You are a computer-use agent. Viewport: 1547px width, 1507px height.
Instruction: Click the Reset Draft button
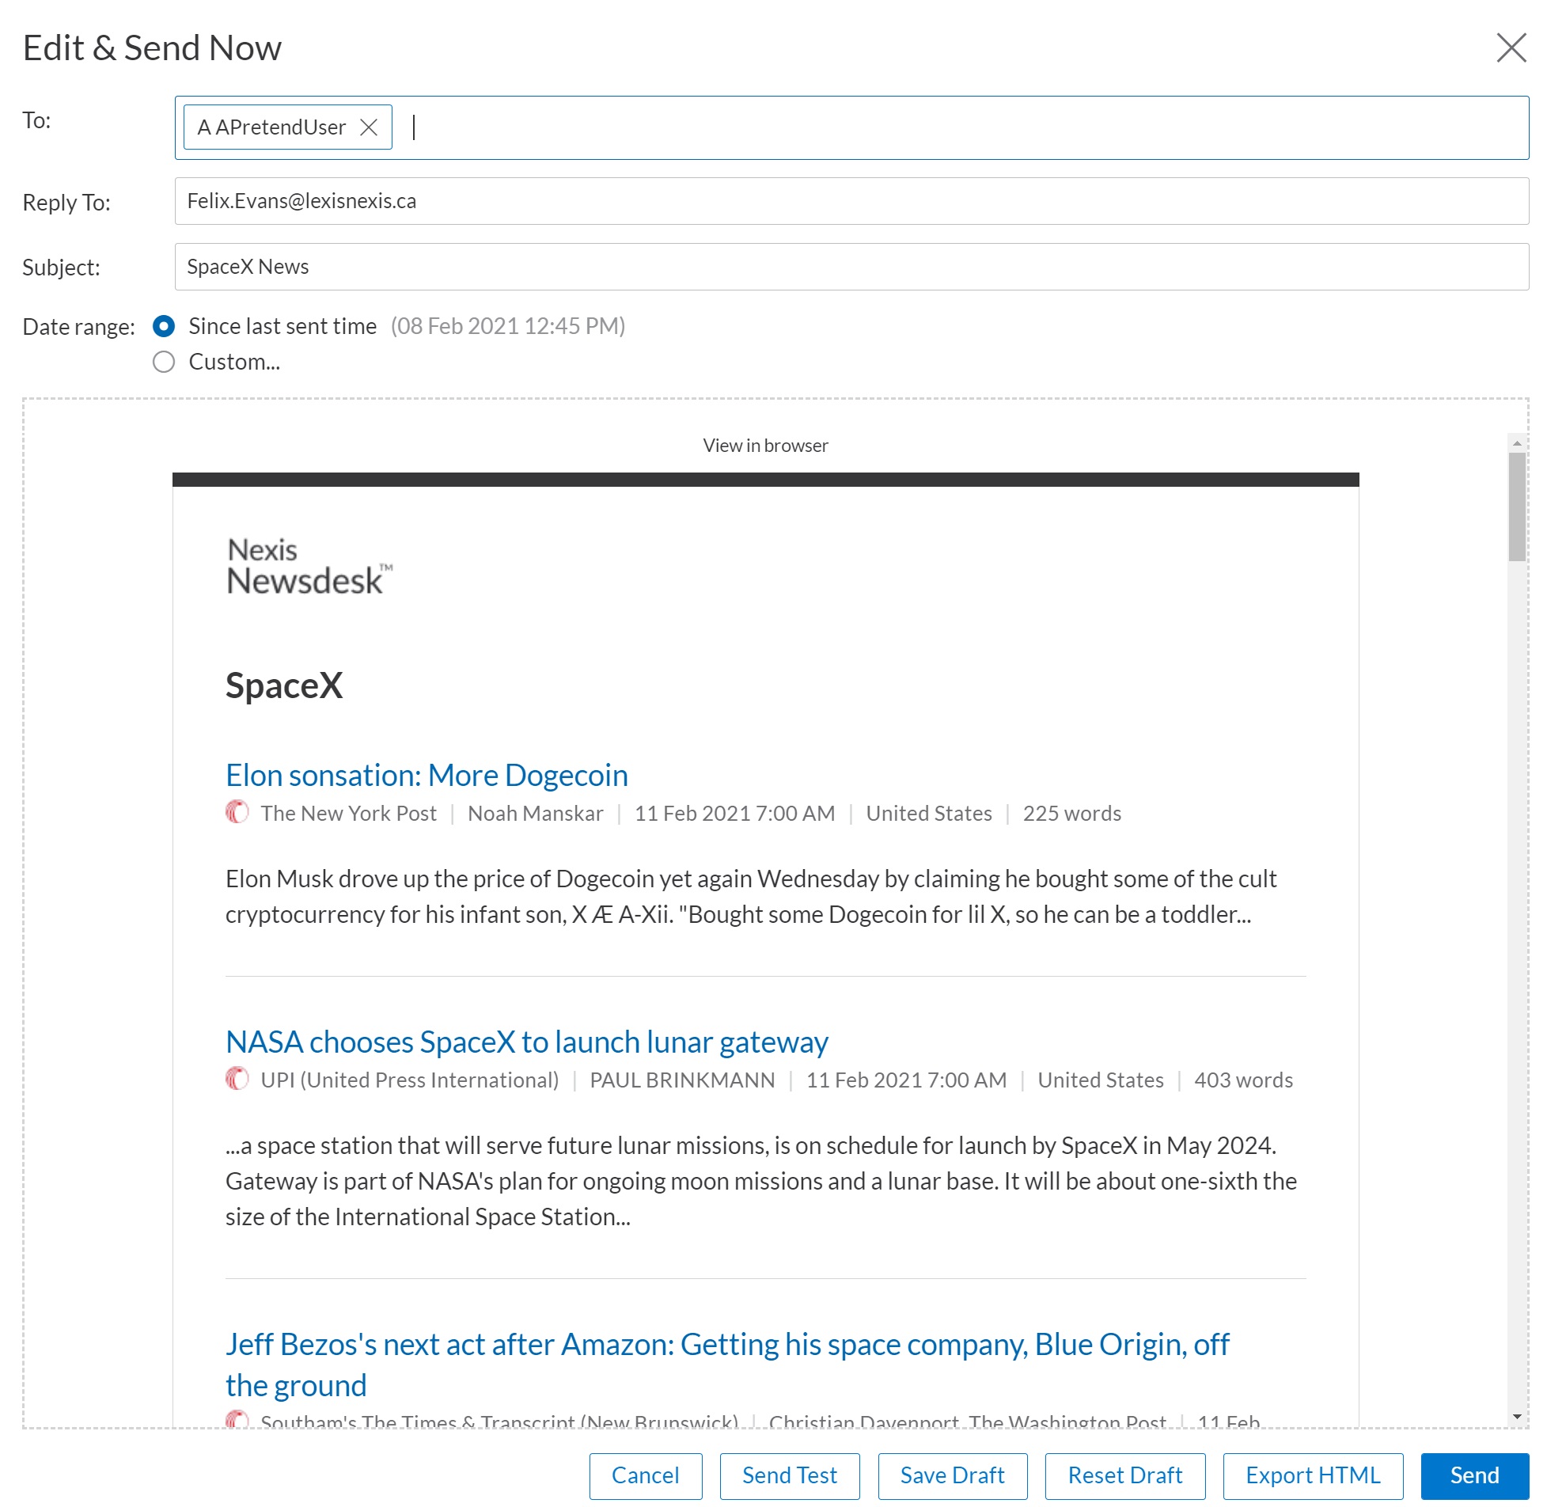[1124, 1475]
